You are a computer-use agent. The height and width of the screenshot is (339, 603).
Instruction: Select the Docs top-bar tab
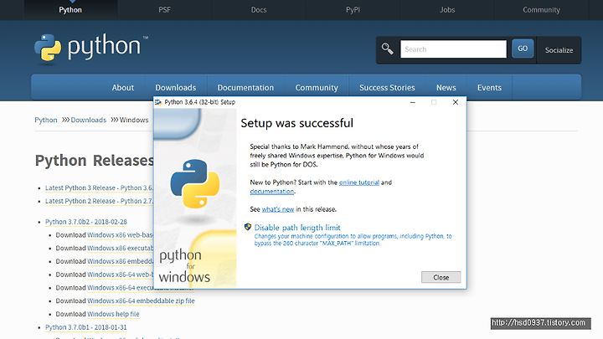[259, 9]
